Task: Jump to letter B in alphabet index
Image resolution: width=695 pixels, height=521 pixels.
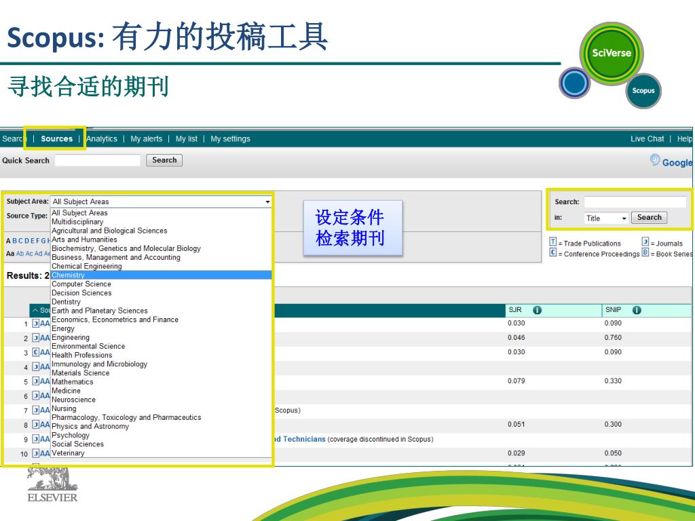Action: point(15,241)
